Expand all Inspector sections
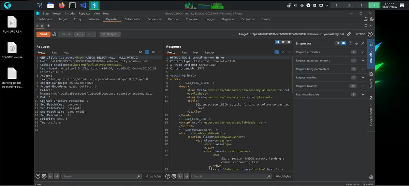The height and width of the screenshot is (186, 409). point(350,43)
